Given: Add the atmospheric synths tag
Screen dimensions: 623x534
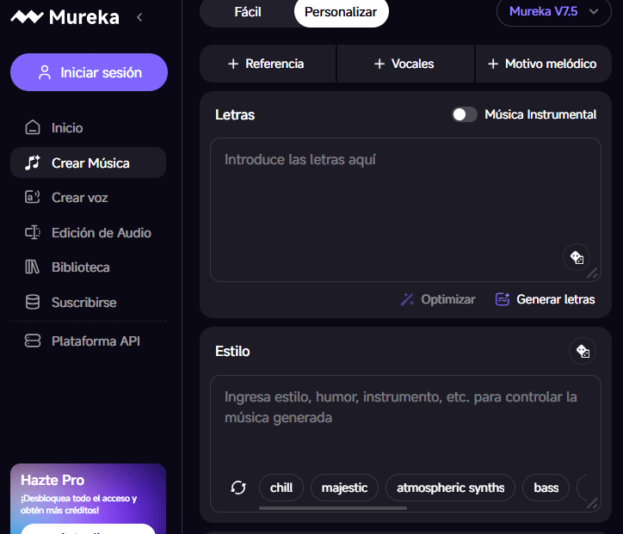Looking at the screenshot, I should pyautogui.click(x=451, y=488).
